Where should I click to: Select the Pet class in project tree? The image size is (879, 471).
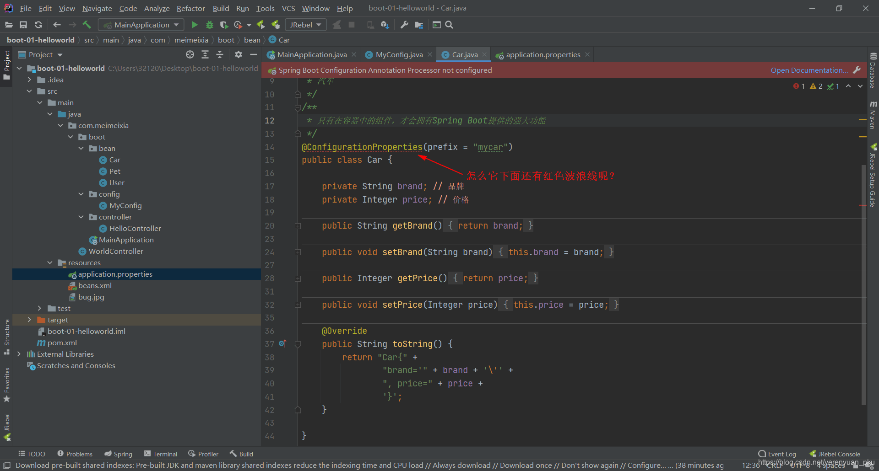click(115, 171)
